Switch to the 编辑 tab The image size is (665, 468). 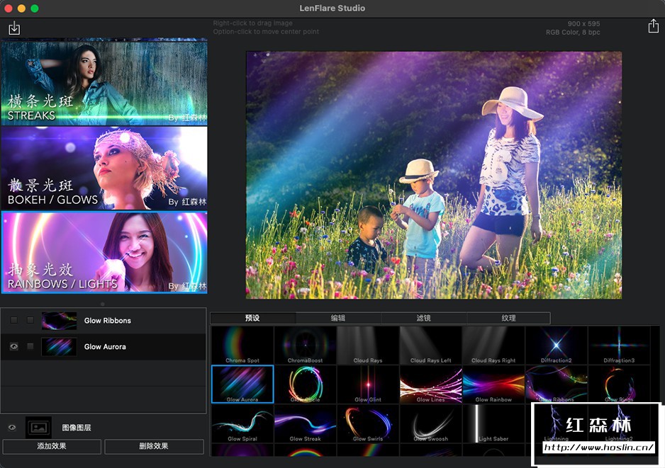point(338,319)
